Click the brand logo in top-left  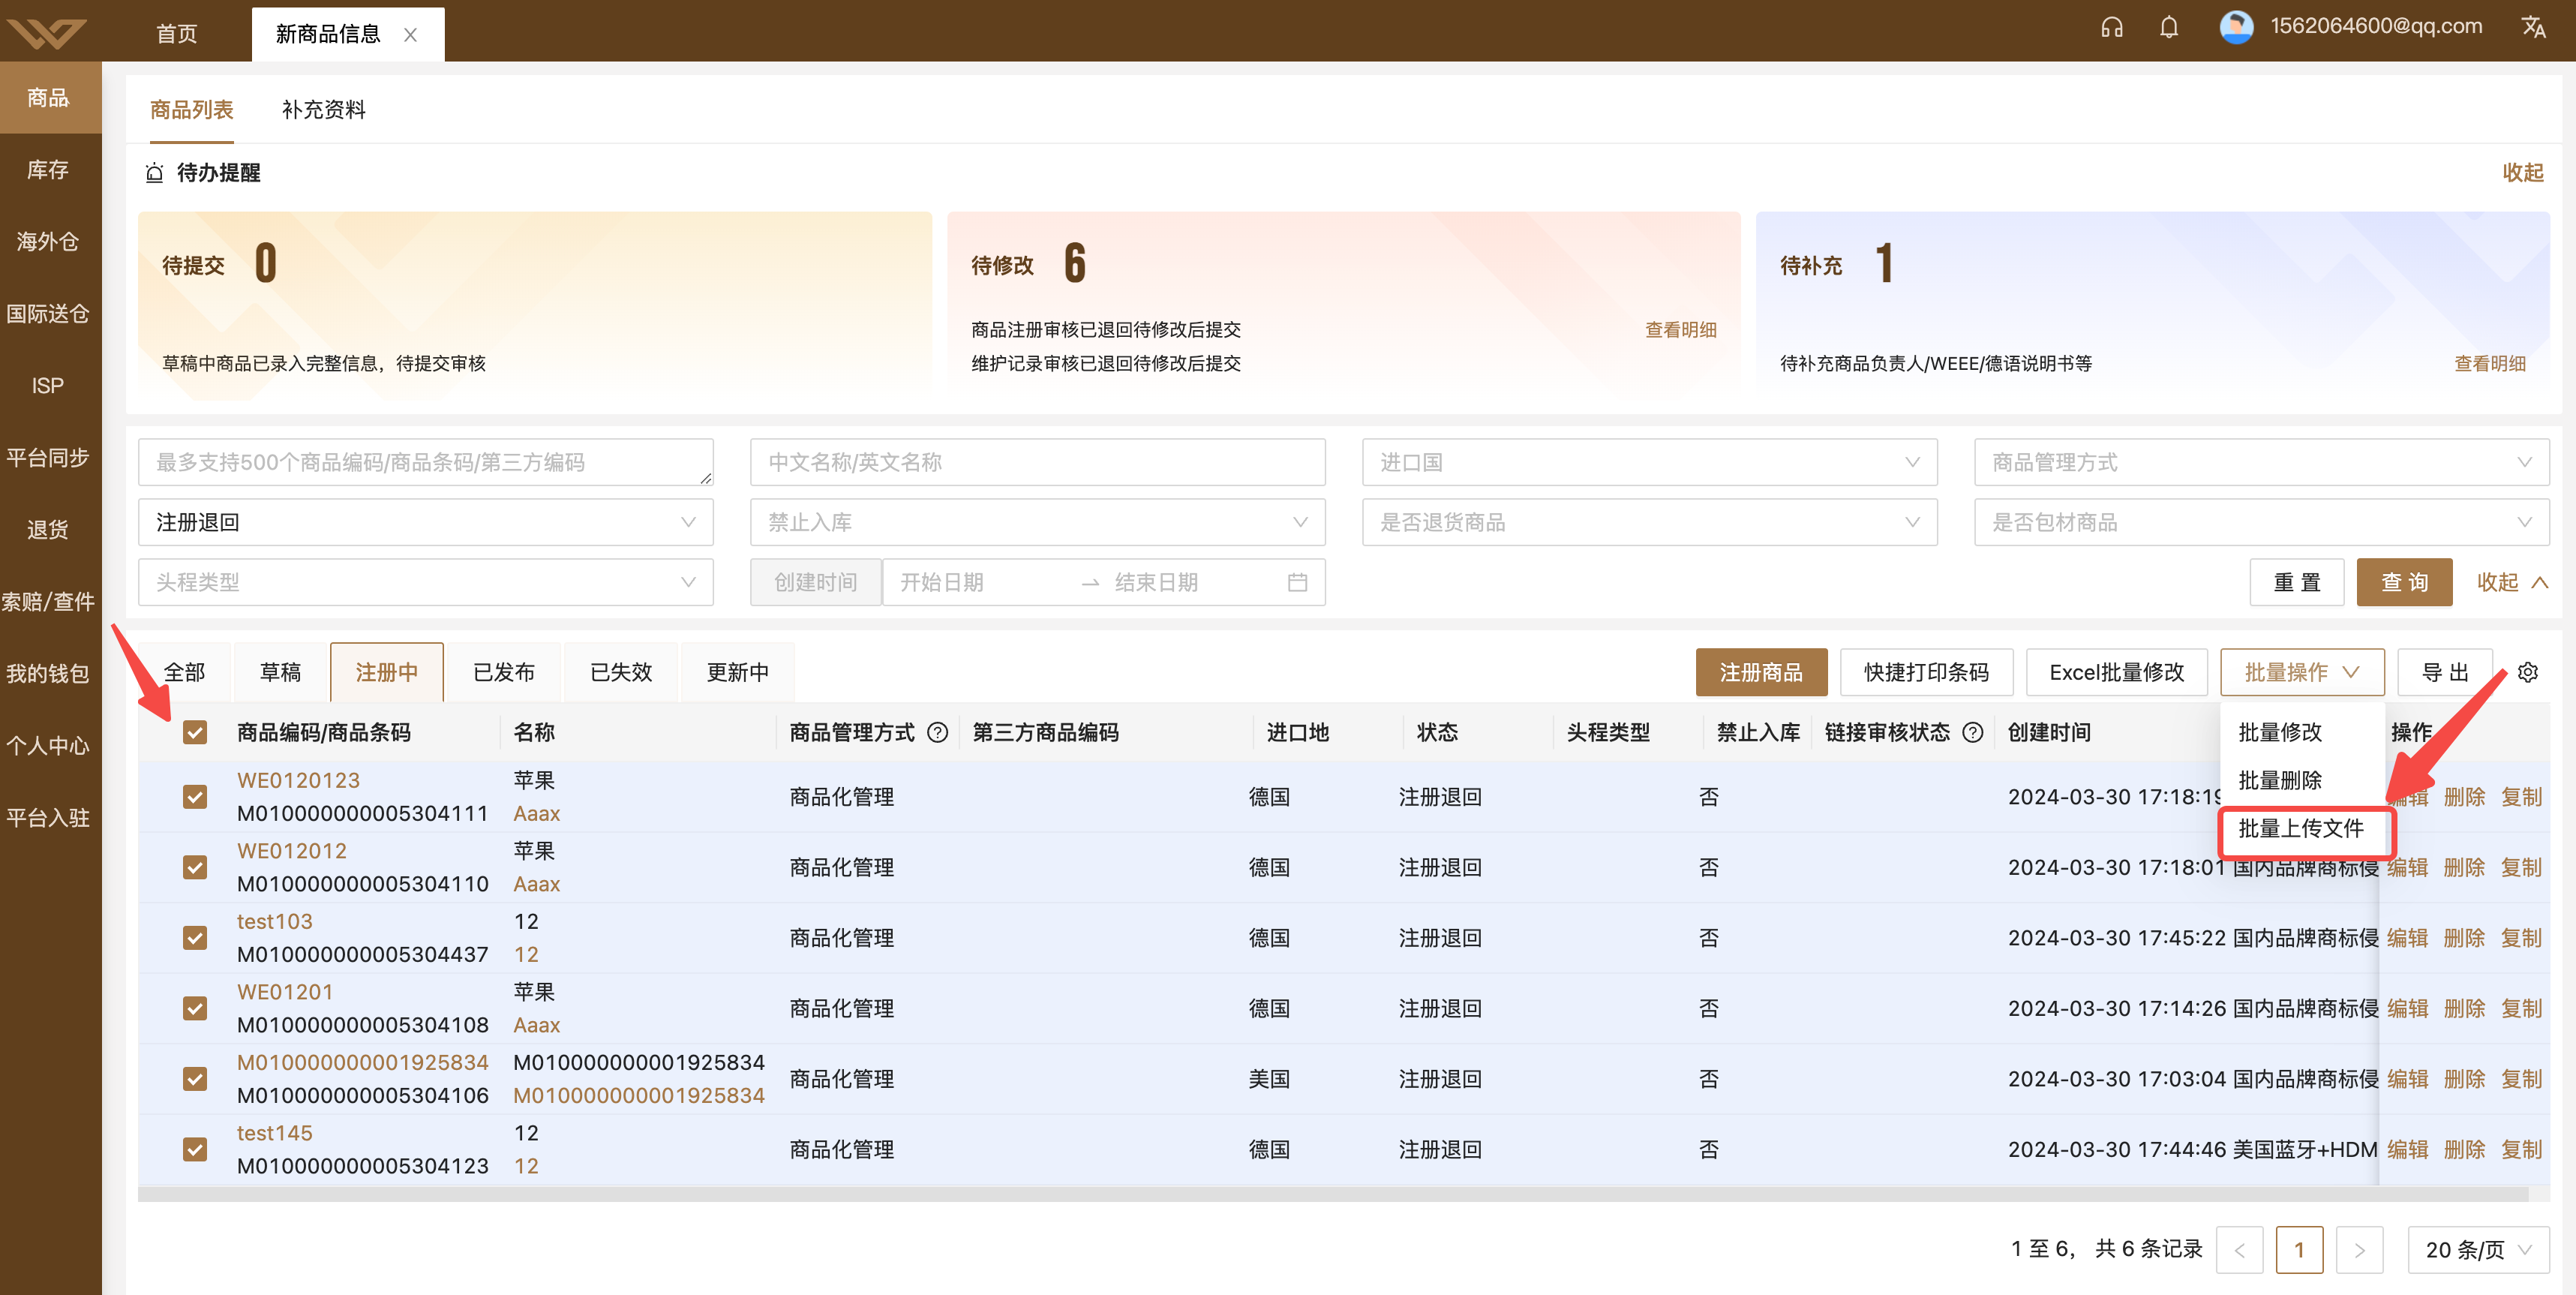[x=47, y=32]
